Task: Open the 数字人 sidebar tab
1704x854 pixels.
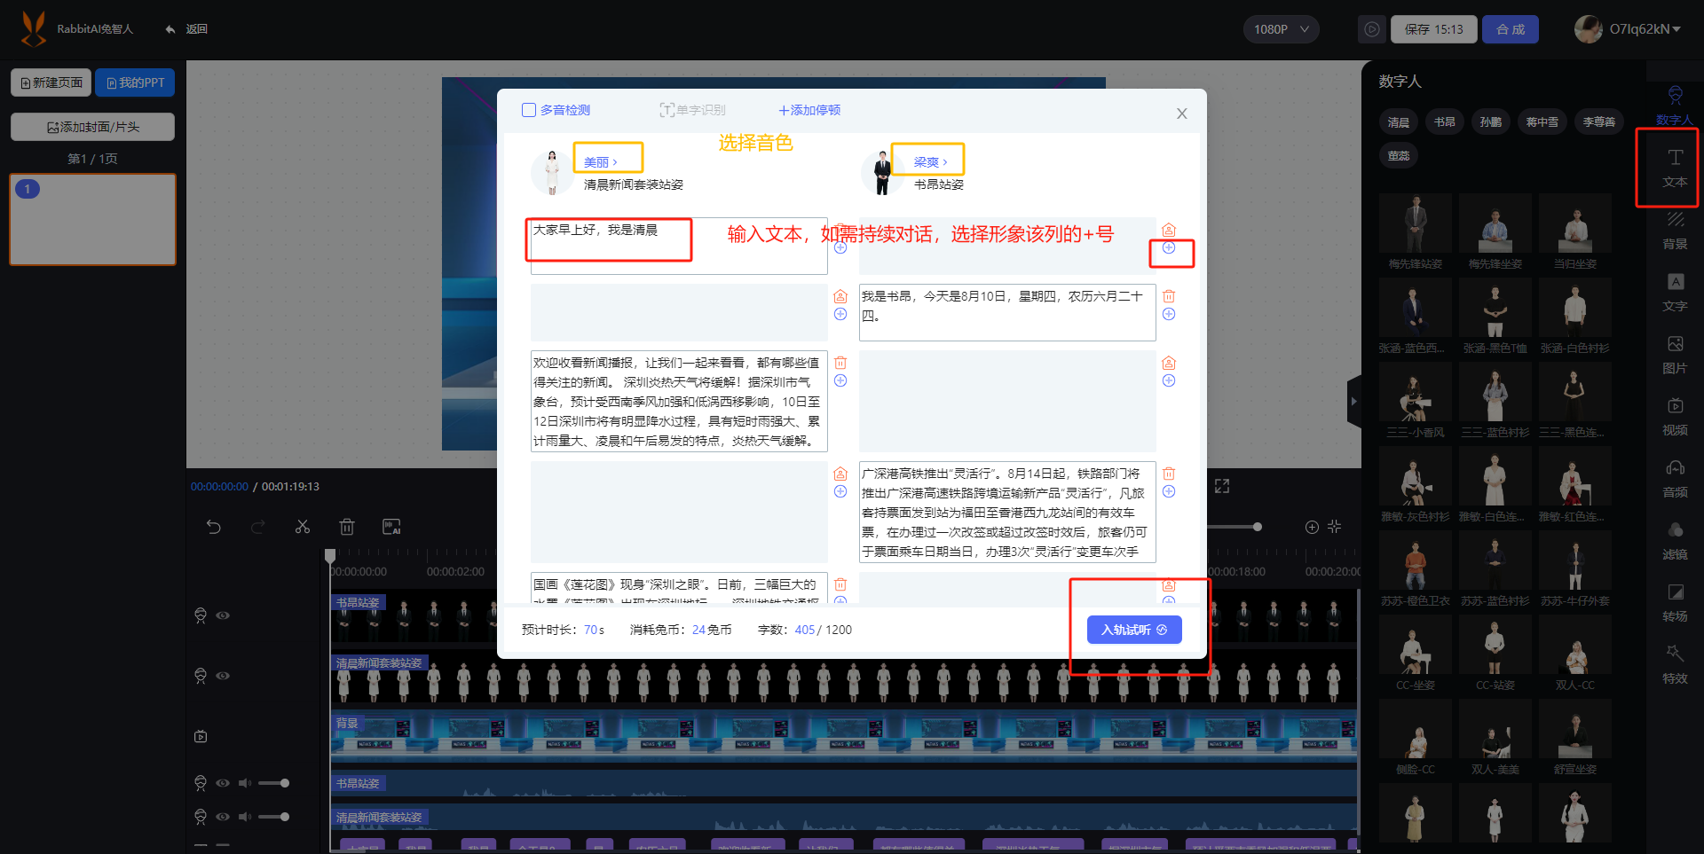Action: coord(1675,106)
